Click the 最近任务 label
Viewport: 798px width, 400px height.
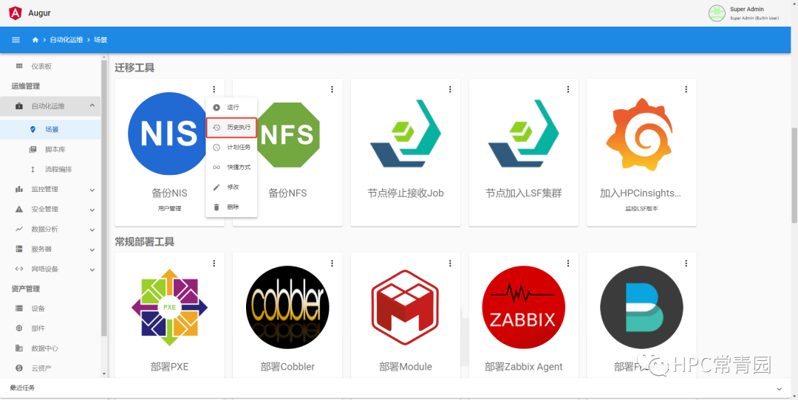tap(22, 387)
